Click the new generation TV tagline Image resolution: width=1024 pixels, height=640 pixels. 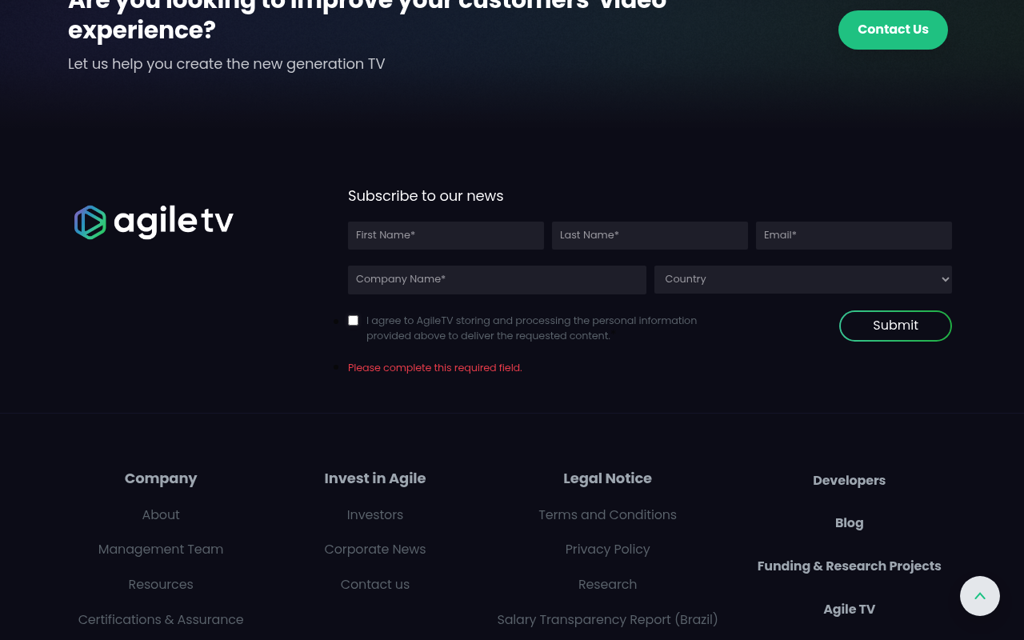(226, 64)
